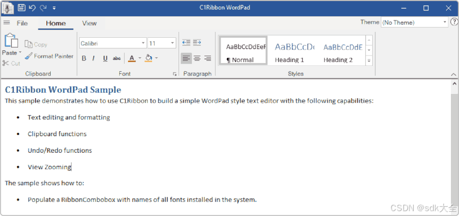Toggle strikethrough formatting

tap(117, 58)
